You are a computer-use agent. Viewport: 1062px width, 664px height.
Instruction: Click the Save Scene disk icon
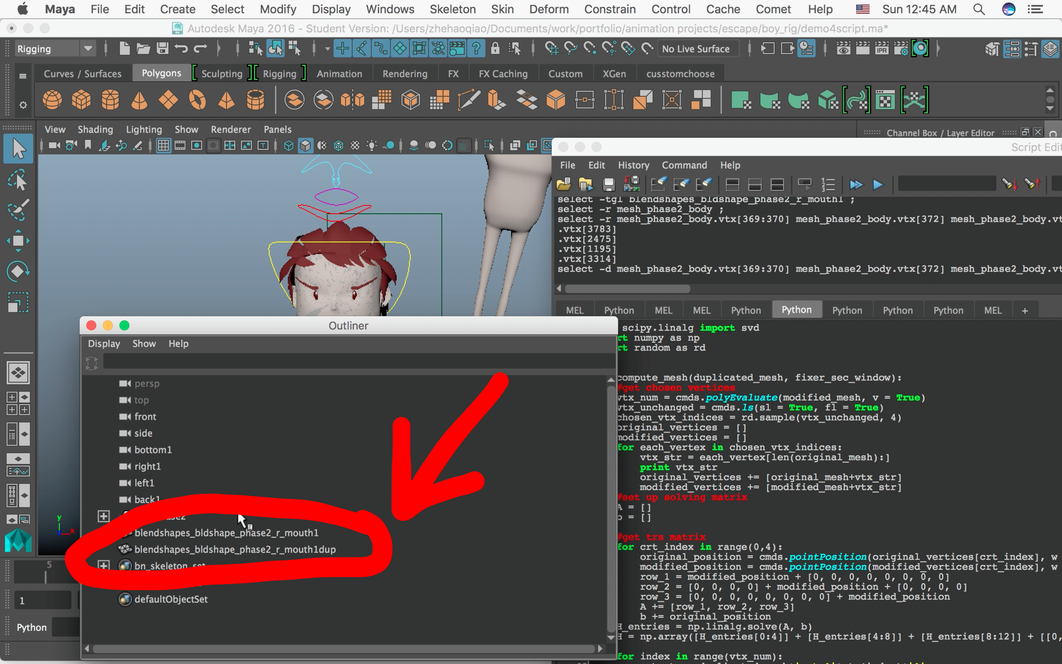pyautogui.click(x=162, y=48)
